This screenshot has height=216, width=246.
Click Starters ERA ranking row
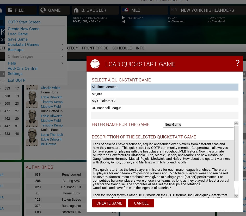(57, 212)
